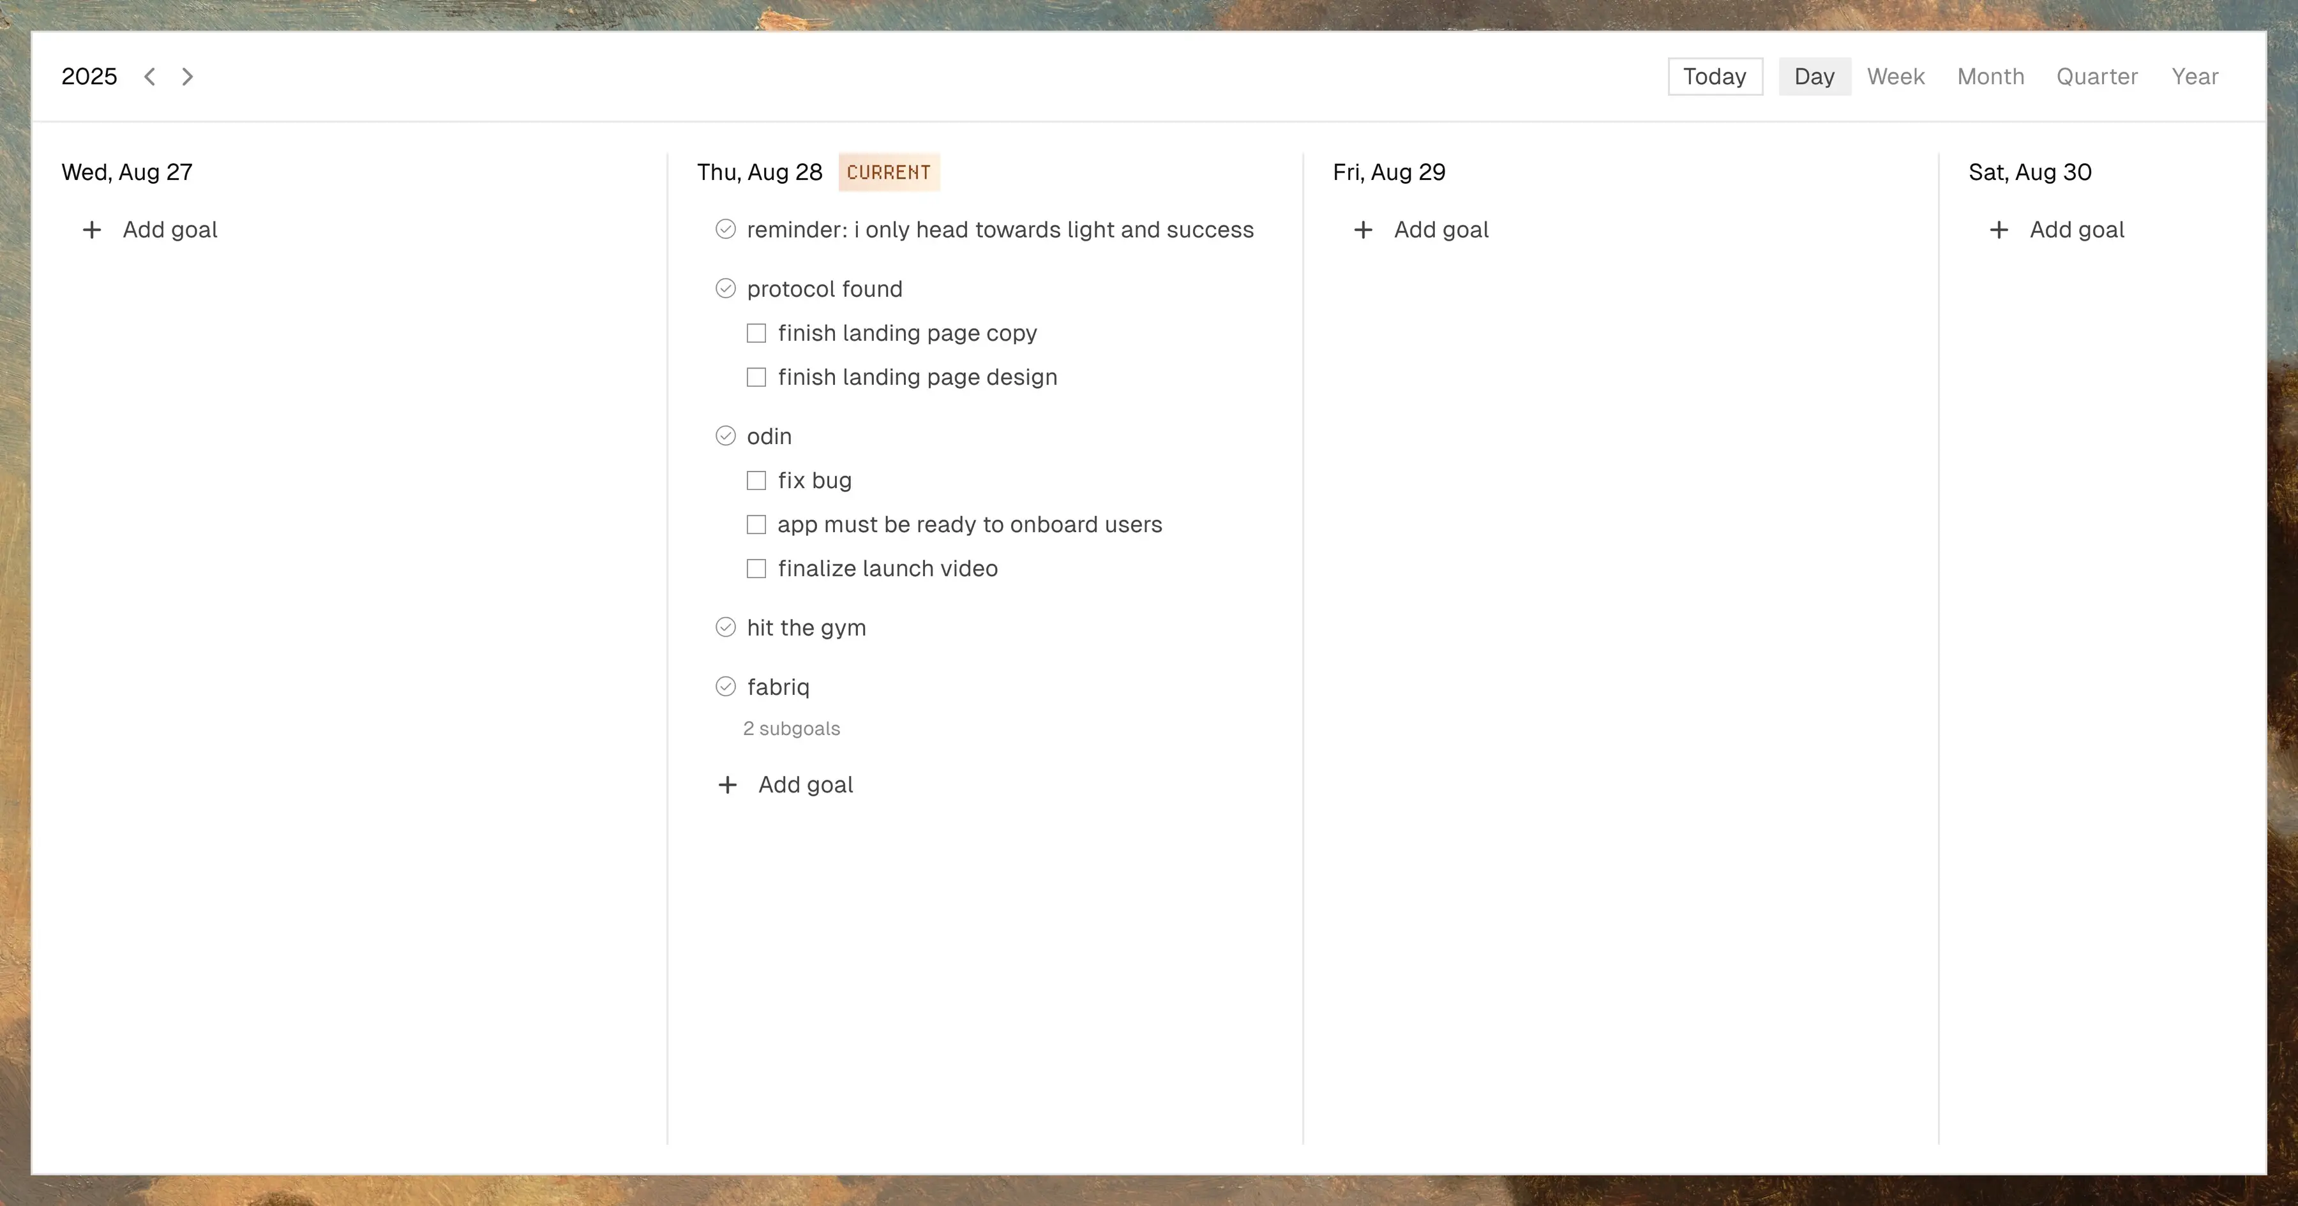The height and width of the screenshot is (1206, 2298).
Task: Click the next period right arrow
Action: (187, 77)
